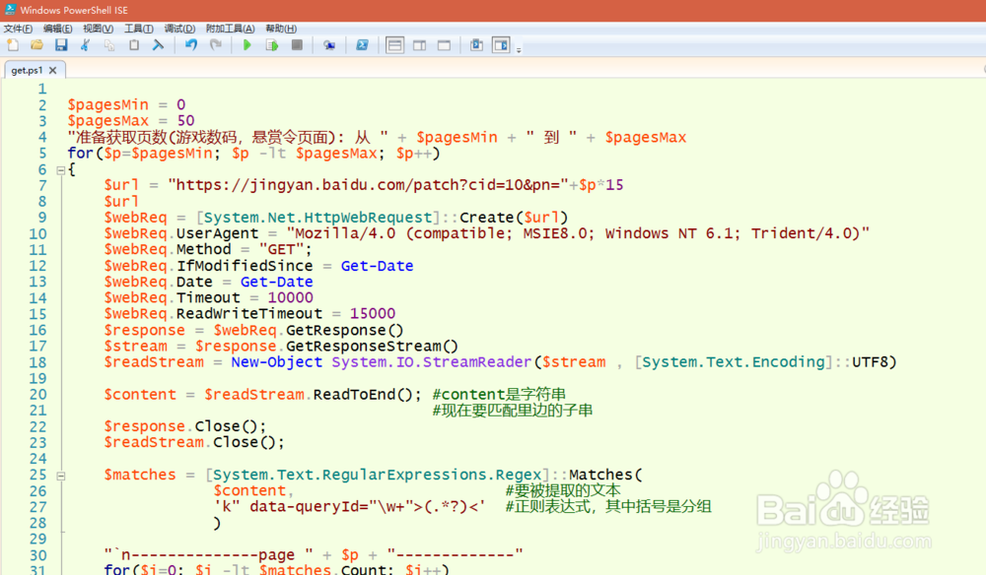Screen dimensions: 986x575
Task: Undo the last edit with the undo arrow
Action: [x=190, y=45]
